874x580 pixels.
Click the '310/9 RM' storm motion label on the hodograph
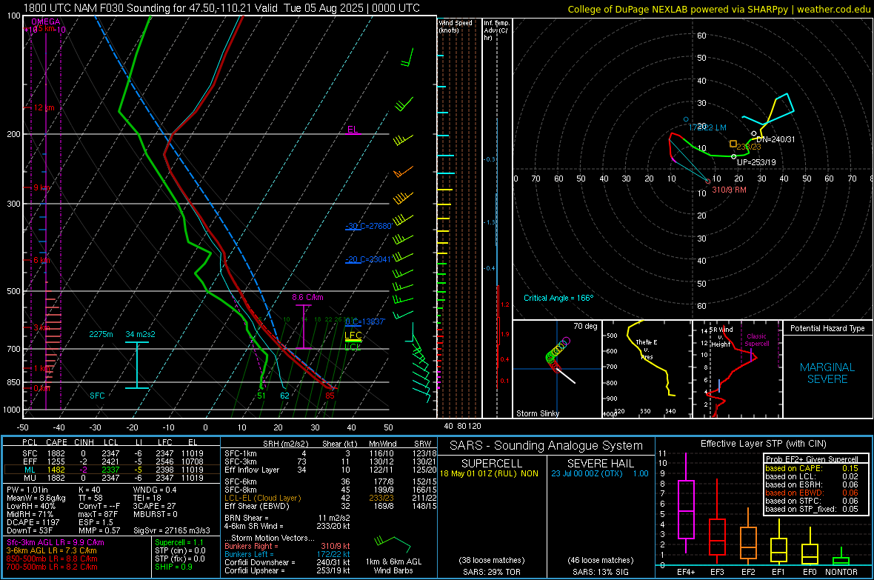point(729,190)
